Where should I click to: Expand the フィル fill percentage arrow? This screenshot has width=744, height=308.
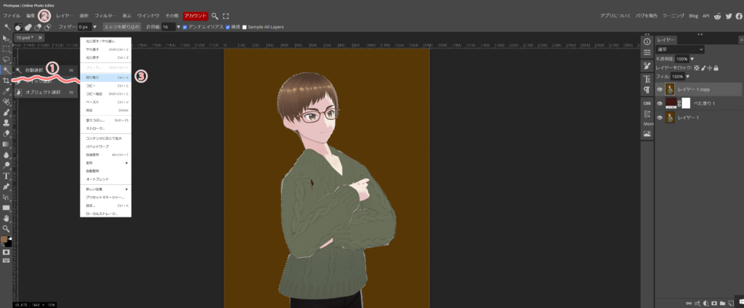[x=688, y=76]
